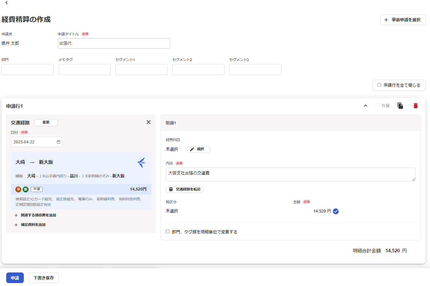Image resolution: width=430 pixels, height=286 pixels.
Task: Open the セグメント2 field
Action: (x=198, y=69)
